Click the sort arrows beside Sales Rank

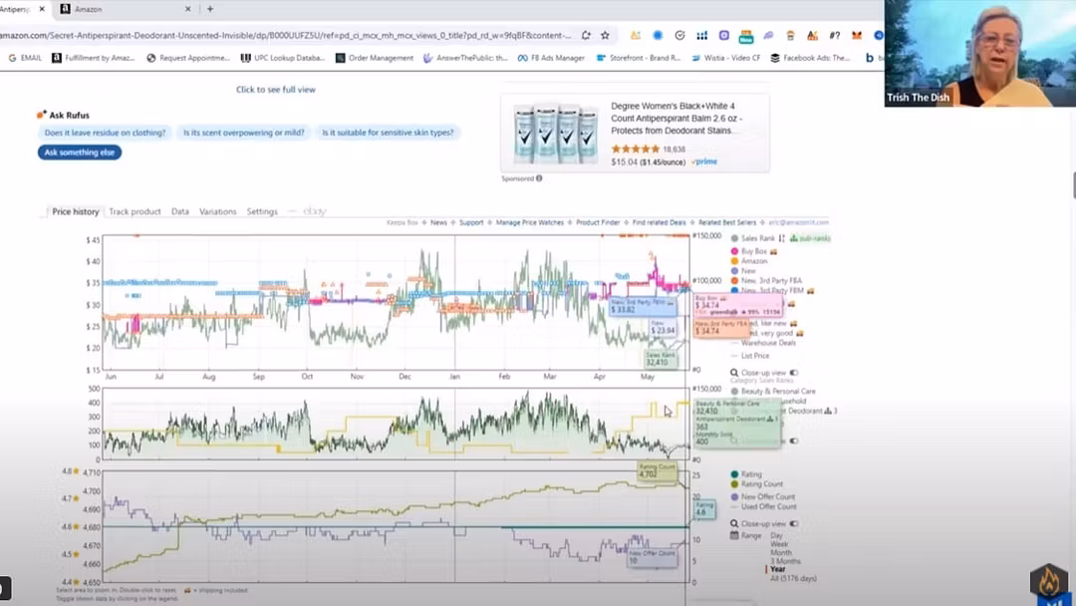(783, 238)
